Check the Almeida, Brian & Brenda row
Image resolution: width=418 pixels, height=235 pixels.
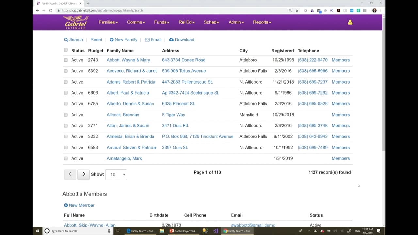click(66, 136)
